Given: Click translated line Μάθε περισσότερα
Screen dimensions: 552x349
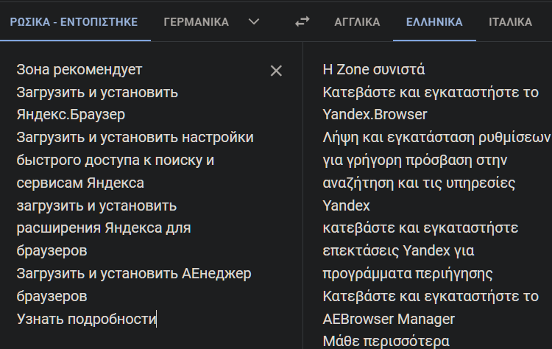Looking at the screenshot, I should pos(386,342).
